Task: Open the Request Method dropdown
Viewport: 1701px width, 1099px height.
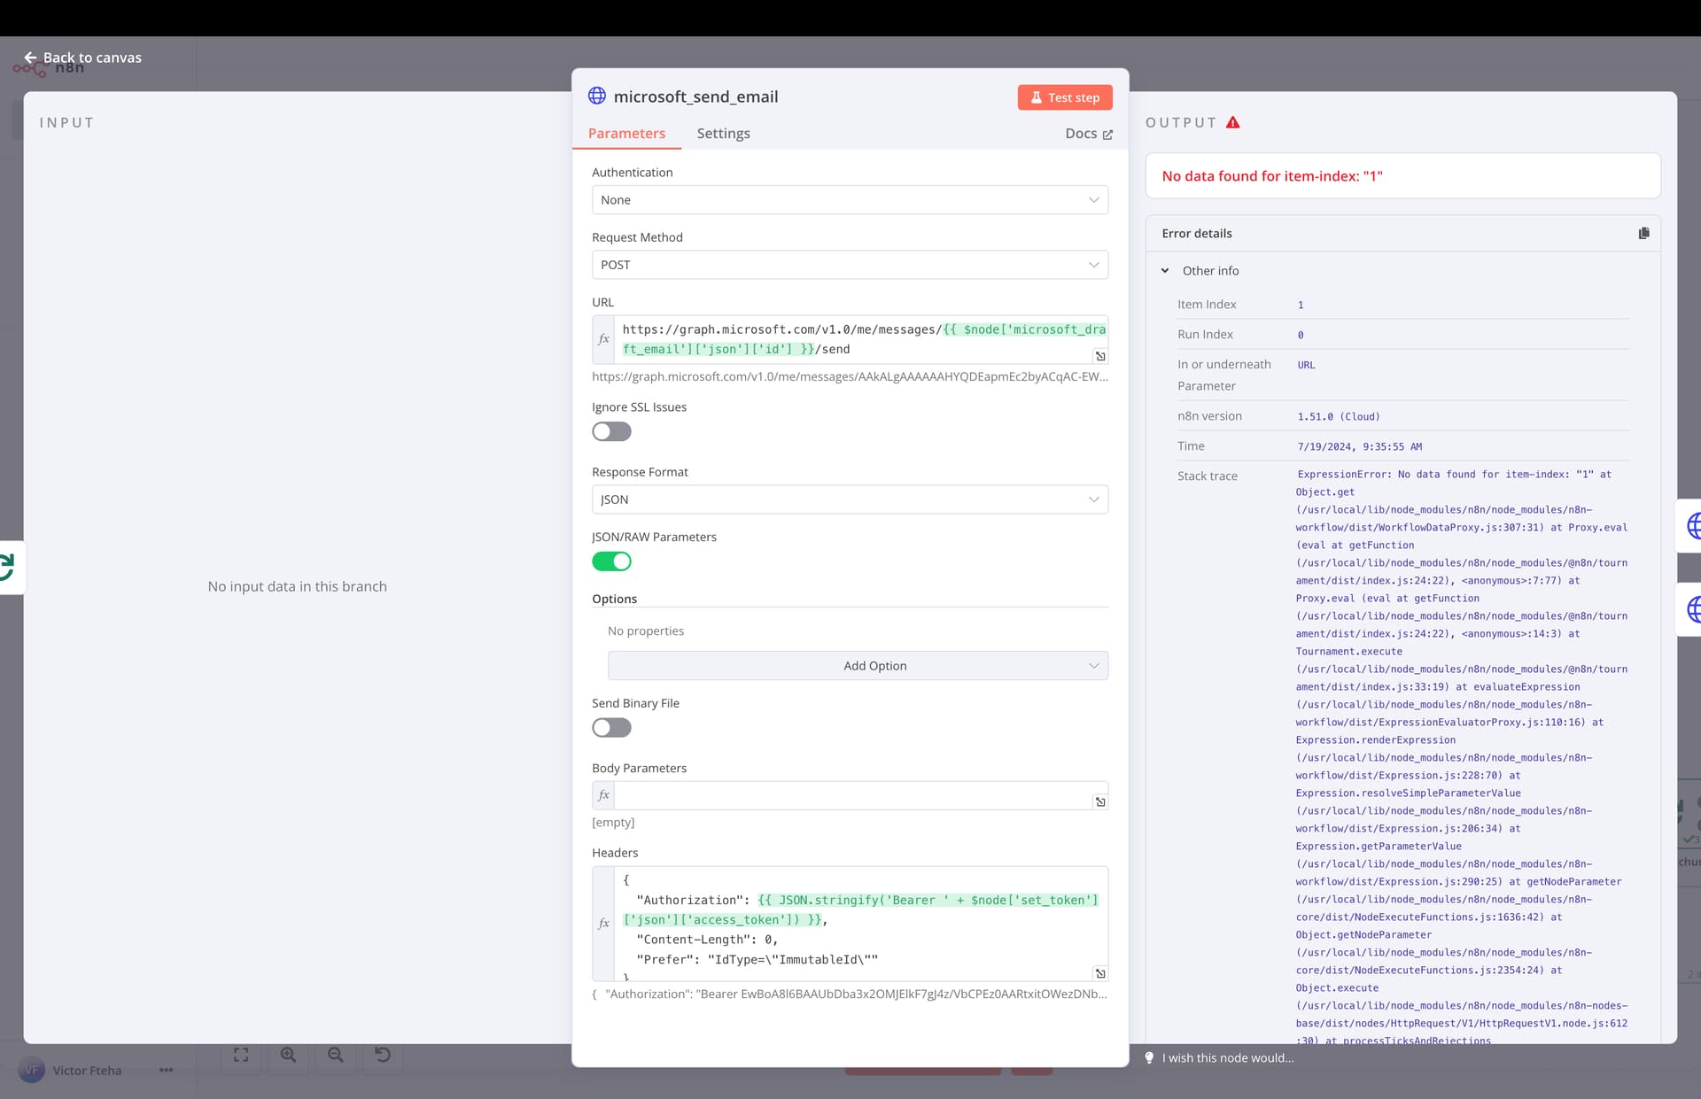Action: [849, 265]
